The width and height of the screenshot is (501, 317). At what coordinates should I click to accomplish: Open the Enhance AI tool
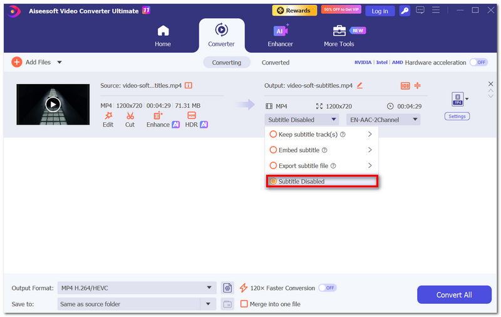[163, 120]
